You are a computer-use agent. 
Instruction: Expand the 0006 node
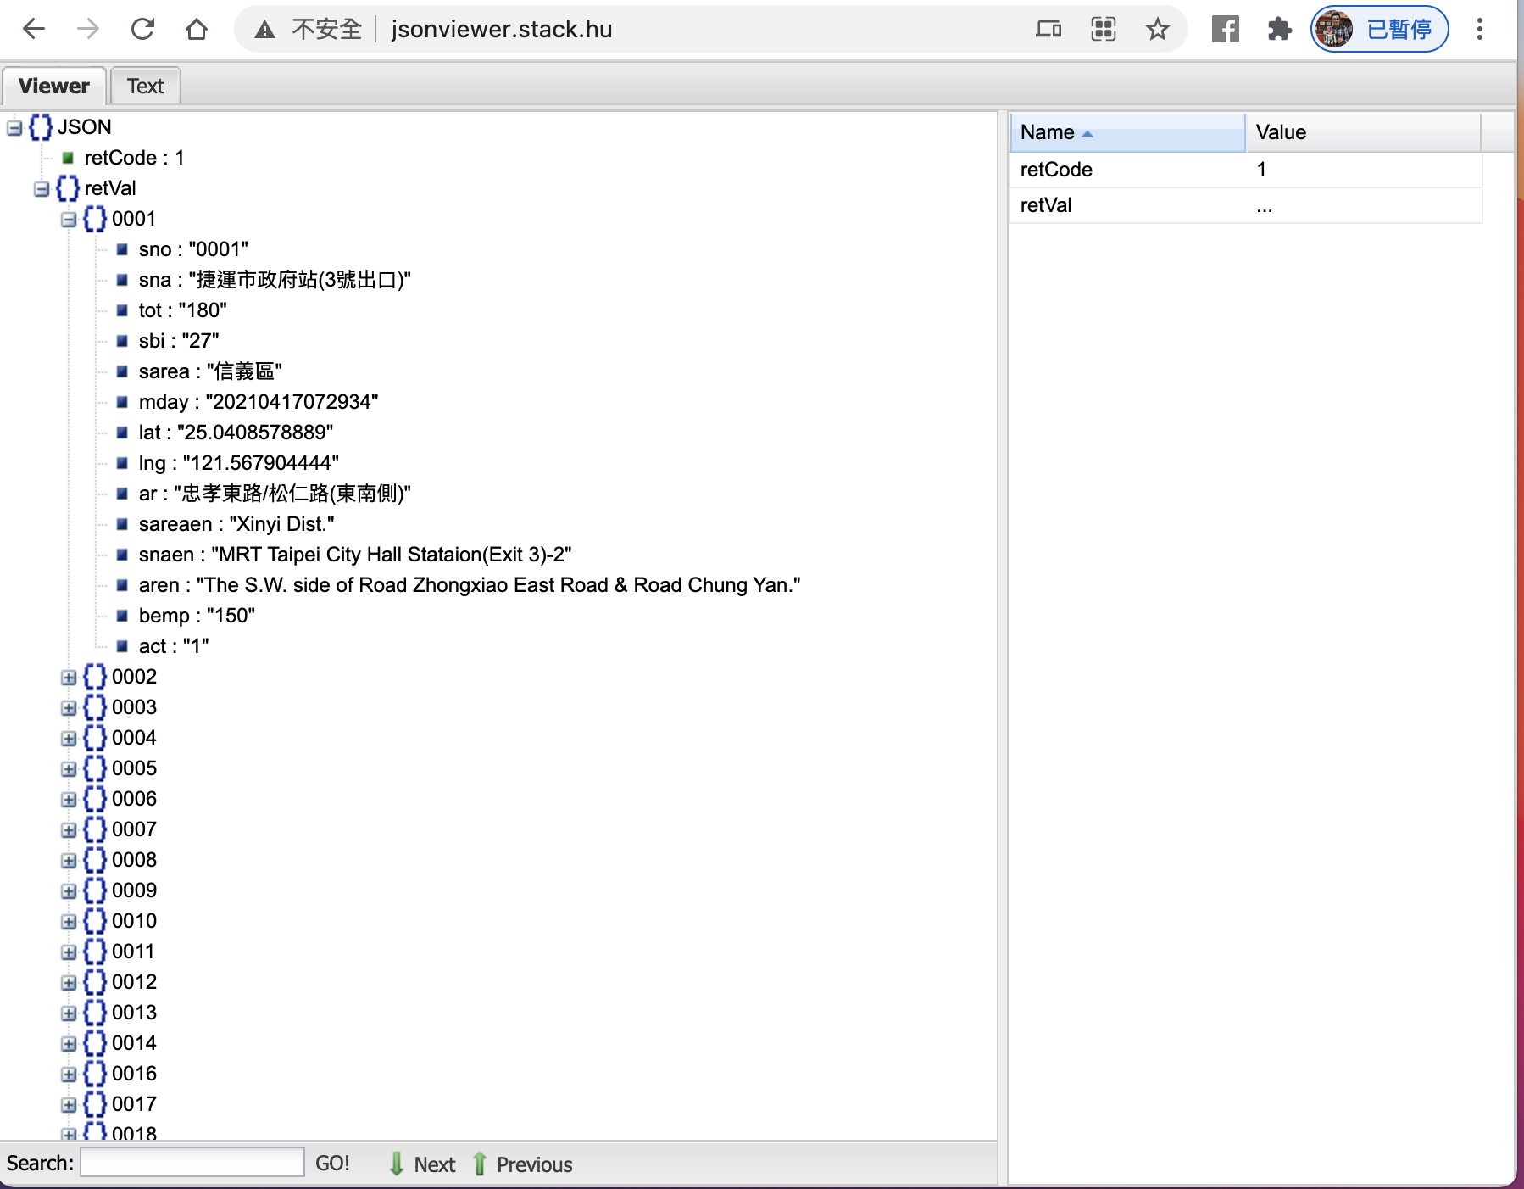coord(69,800)
